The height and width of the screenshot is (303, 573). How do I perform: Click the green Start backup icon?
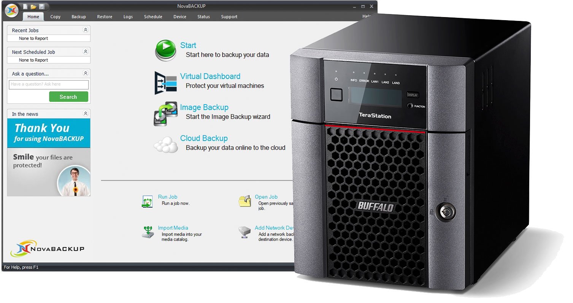click(165, 50)
